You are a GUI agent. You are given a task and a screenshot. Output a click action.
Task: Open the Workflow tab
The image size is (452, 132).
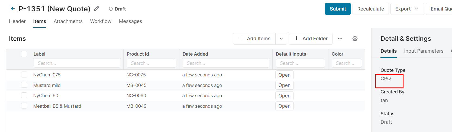tap(101, 21)
